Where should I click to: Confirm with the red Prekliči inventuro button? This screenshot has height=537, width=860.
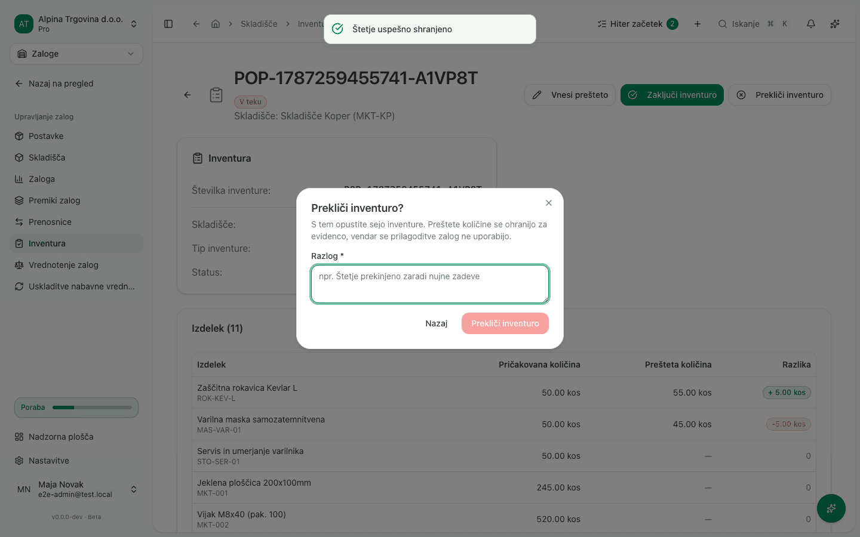point(505,323)
